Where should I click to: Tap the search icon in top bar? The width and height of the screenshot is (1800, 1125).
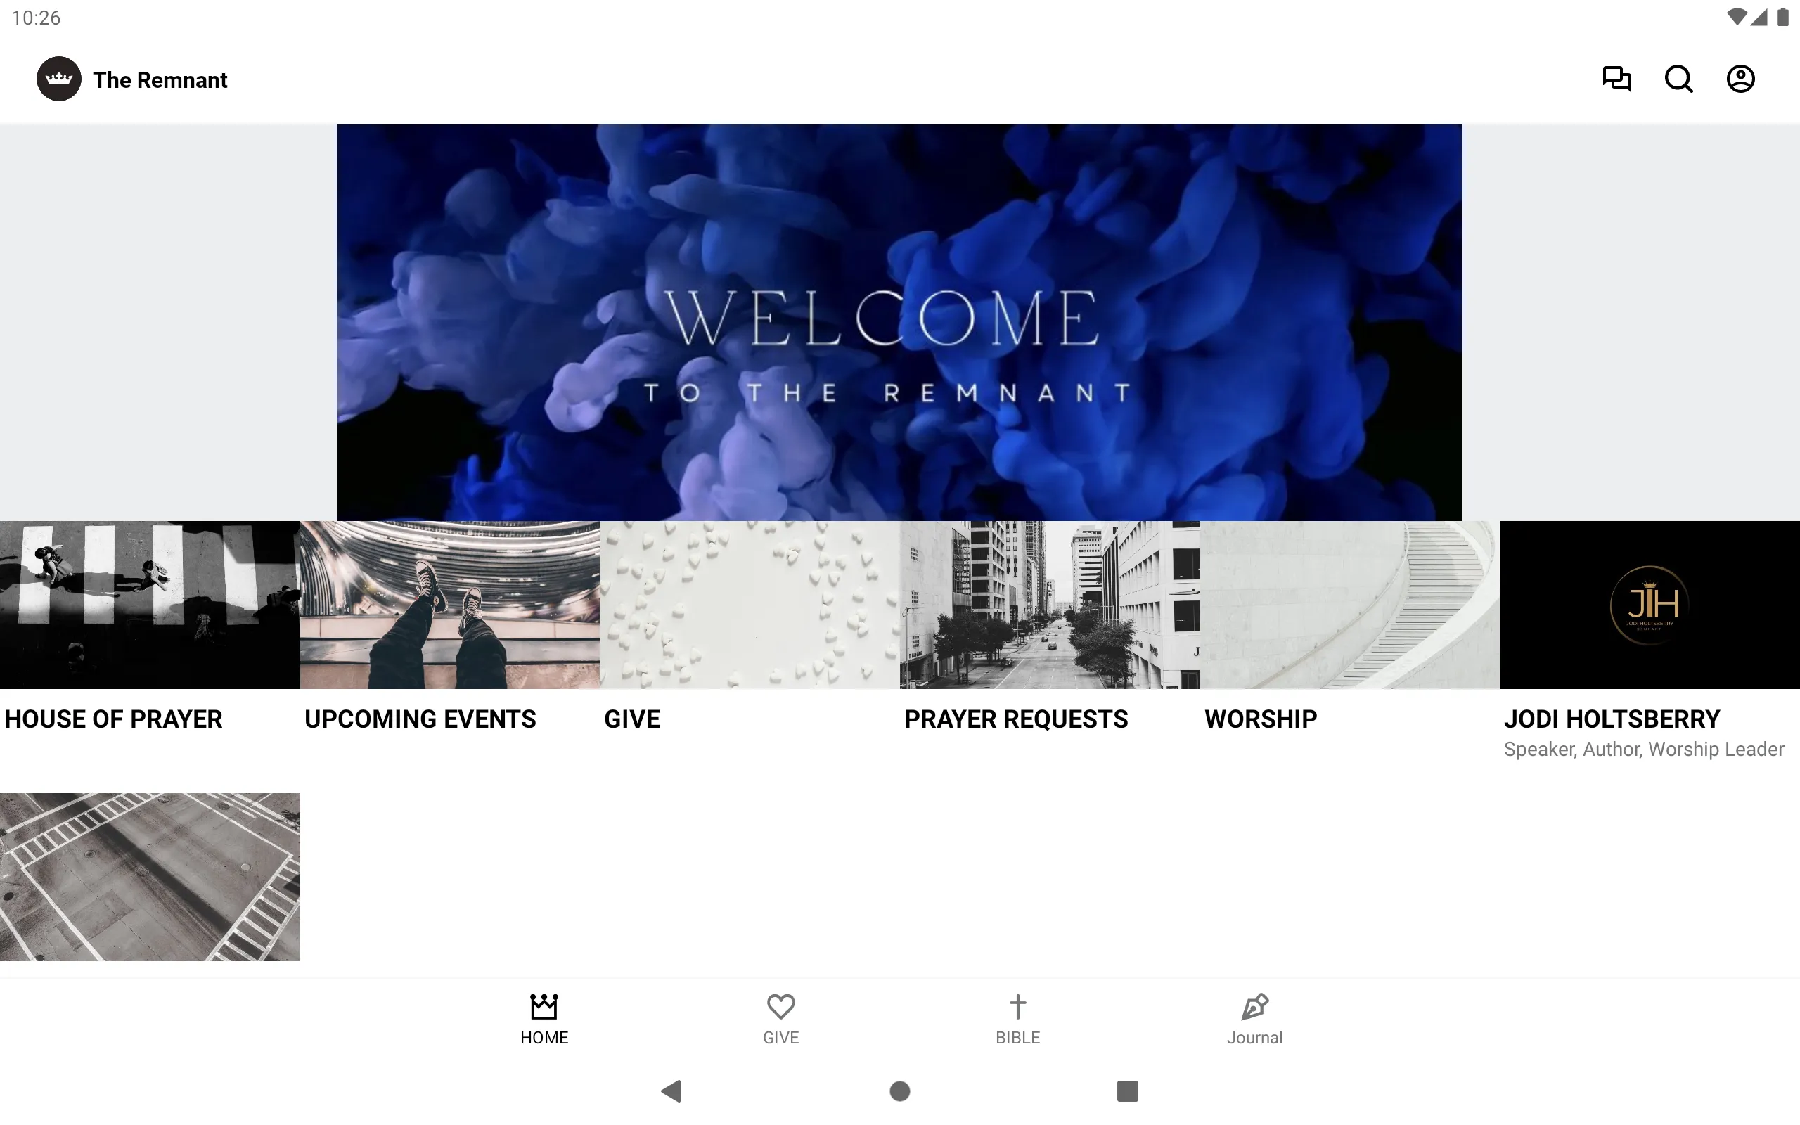tap(1680, 79)
